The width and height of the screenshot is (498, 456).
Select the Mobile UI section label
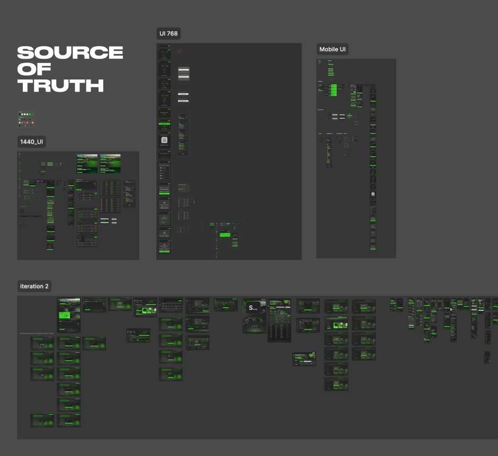[x=332, y=49]
